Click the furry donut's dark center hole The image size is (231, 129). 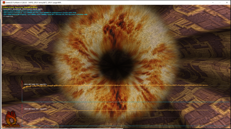pos(116,66)
